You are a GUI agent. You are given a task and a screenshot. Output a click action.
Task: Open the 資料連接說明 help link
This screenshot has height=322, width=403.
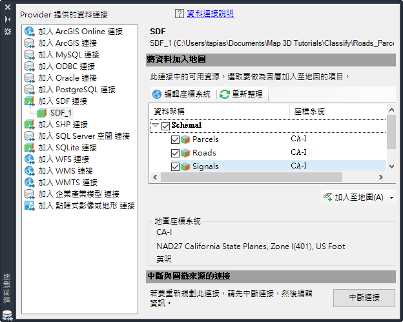click(x=211, y=14)
